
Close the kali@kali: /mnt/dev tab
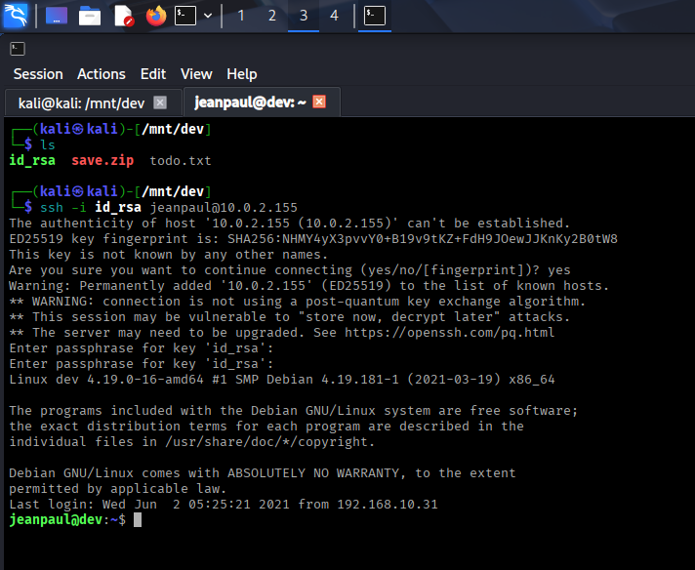160,102
